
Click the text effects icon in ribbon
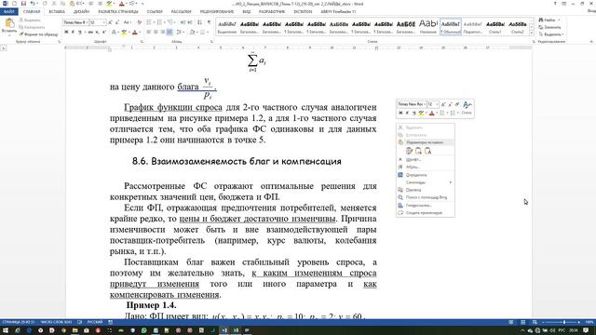coord(114,33)
